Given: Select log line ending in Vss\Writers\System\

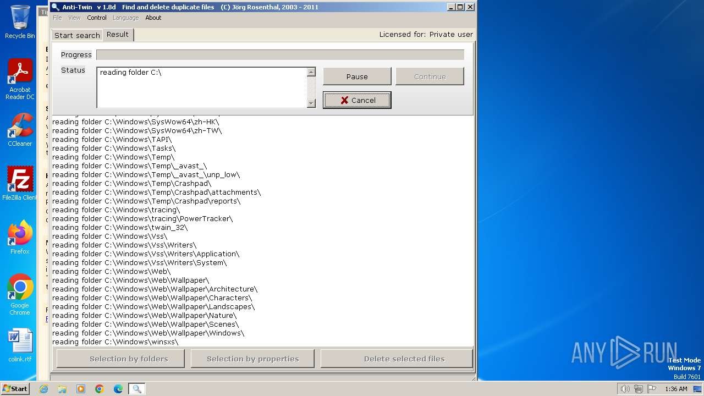Looking at the screenshot, I should click(x=140, y=262).
